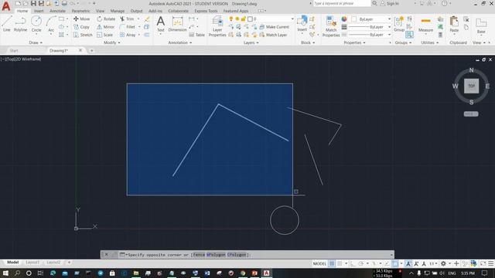
Task: Toggle clean screen mode
Action: (483, 263)
